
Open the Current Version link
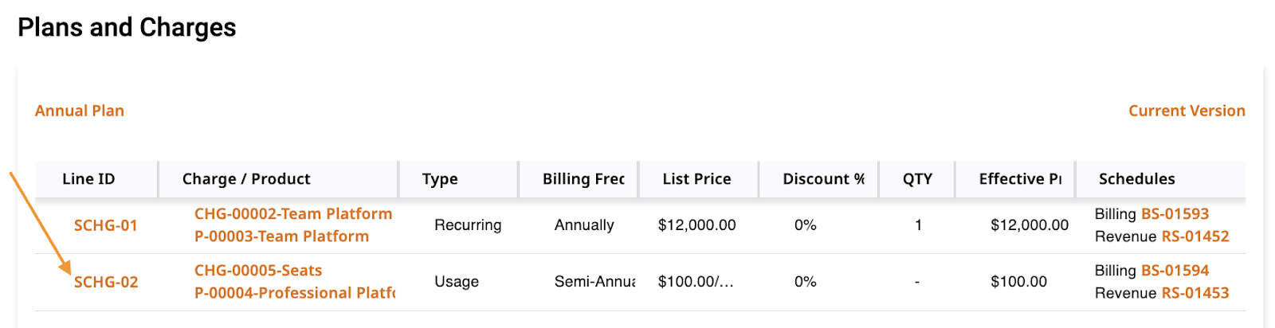(x=1187, y=111)
